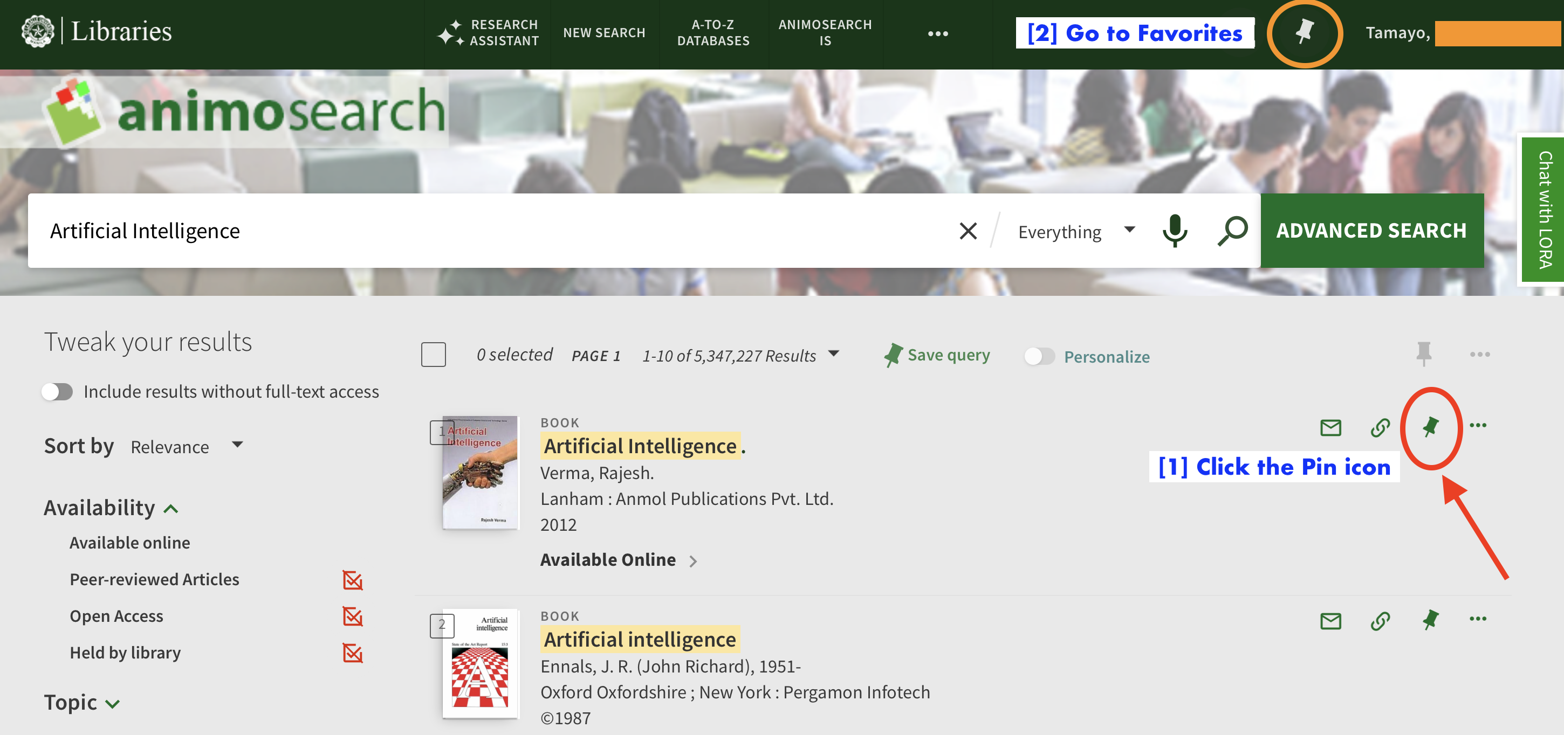Expand the Topic facet section

81,703
